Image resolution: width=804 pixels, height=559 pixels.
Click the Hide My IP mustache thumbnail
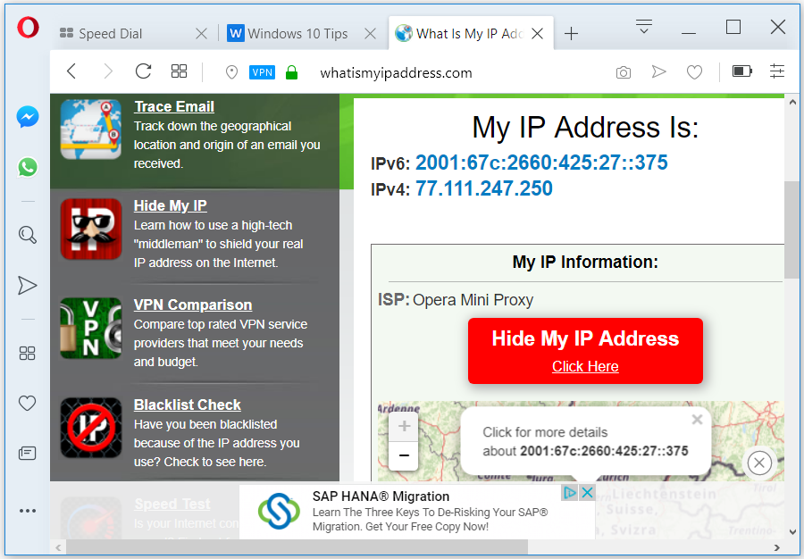click(91, 229)
